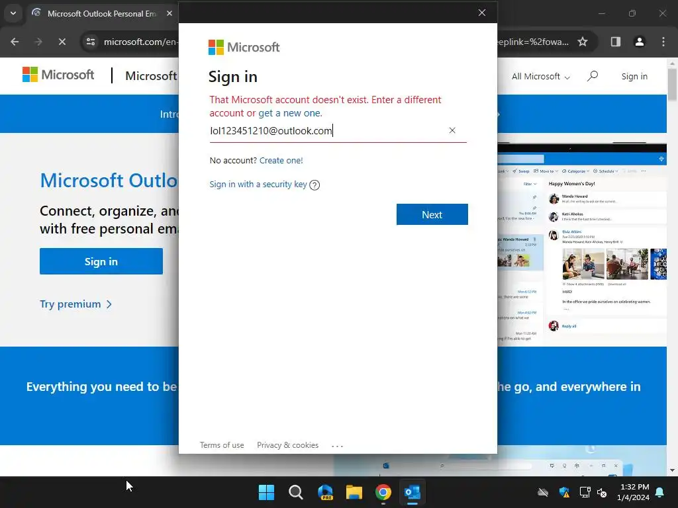This screenshot has width=678, height=508.
Task: Click the Outlook inbox preview image
Action: 582,245
